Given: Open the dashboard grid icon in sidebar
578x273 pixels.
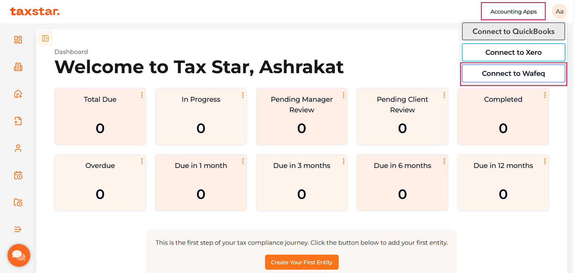Looking at the screenshot, I should [x=18, y=40].
